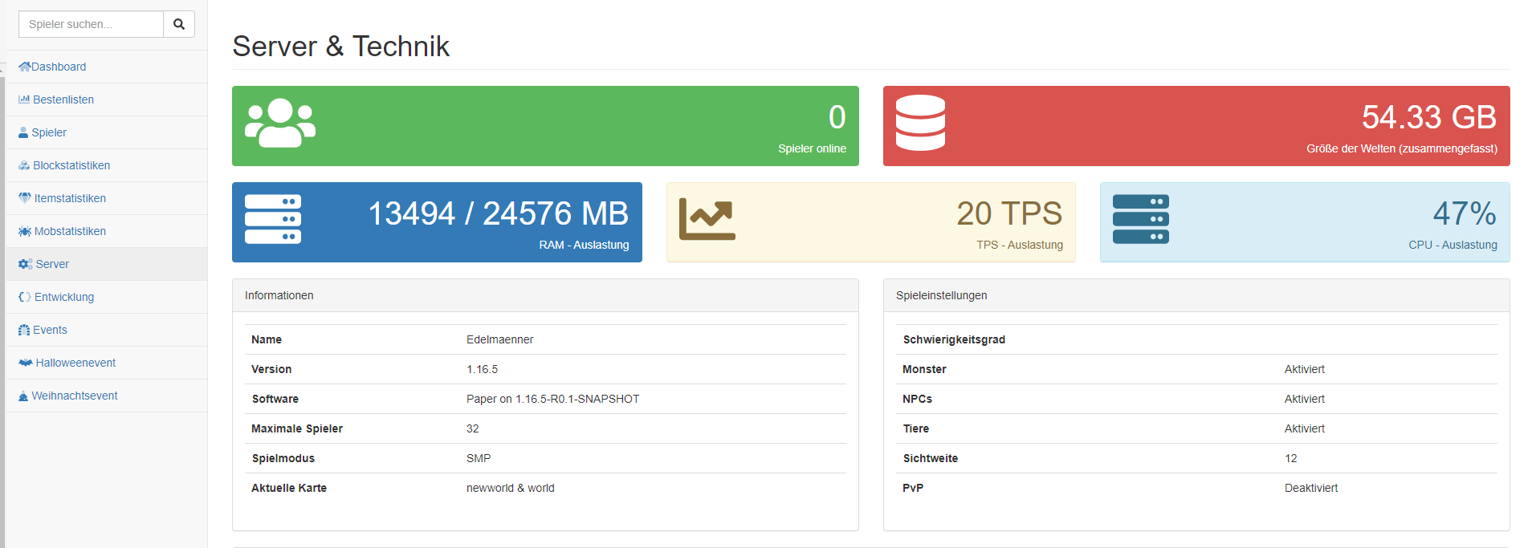Click the magnifier search button
Image resolution: width=1532 pixels, height=548 pixels.
pyautogui.click(x=179, y=24)
